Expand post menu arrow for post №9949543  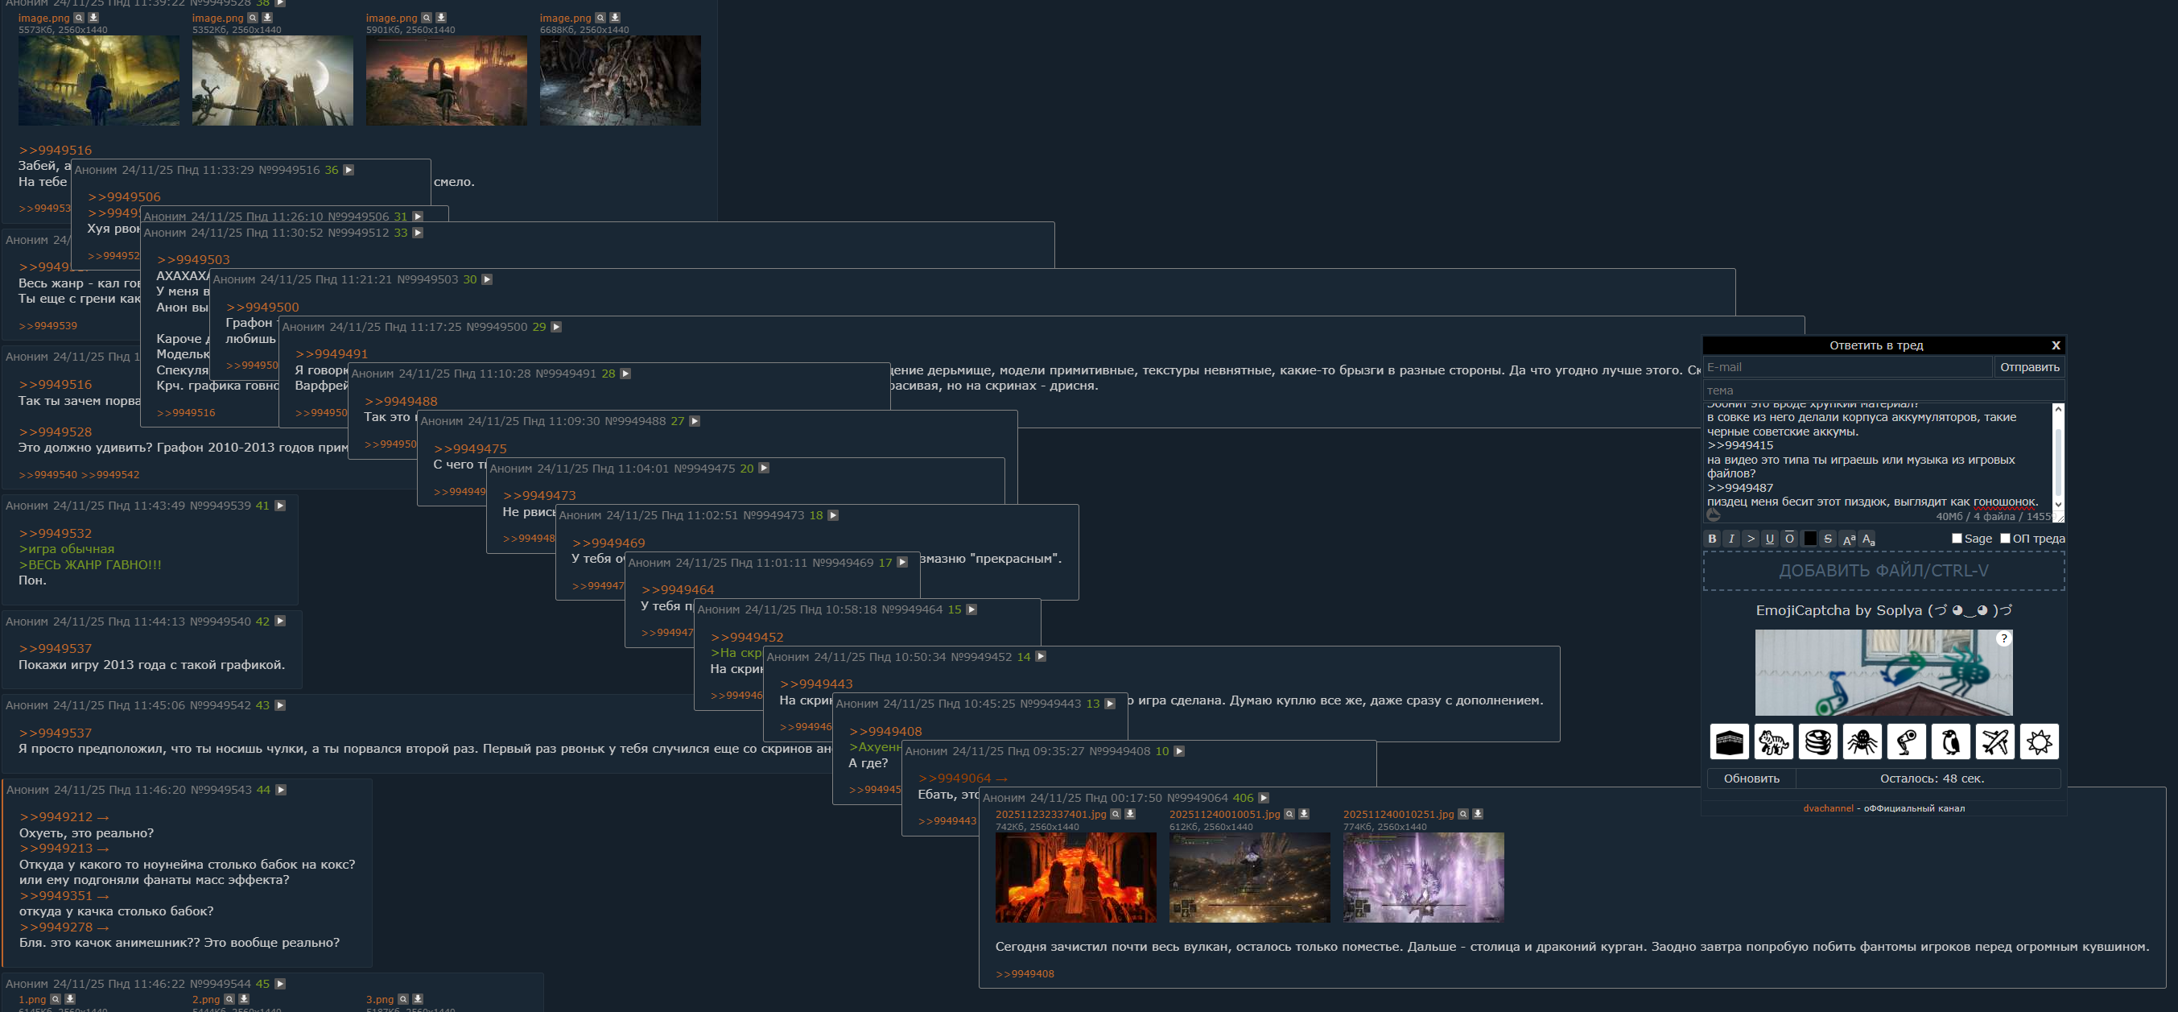(x=282, y=790)
